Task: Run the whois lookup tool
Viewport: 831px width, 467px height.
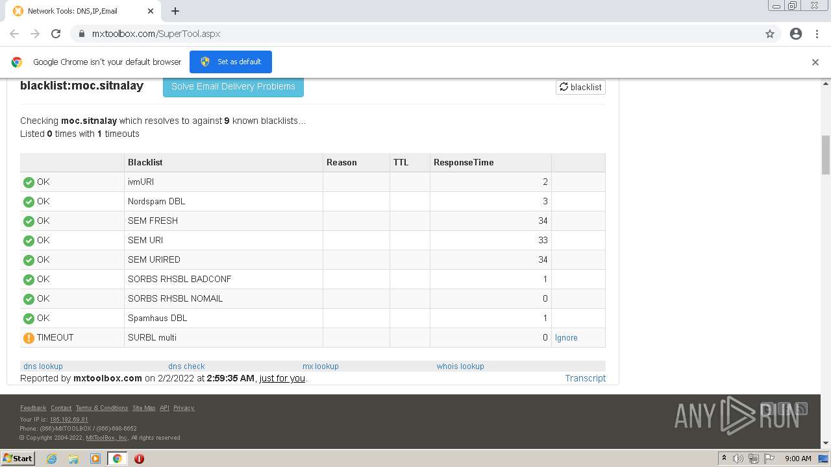Action: point(460,366)
